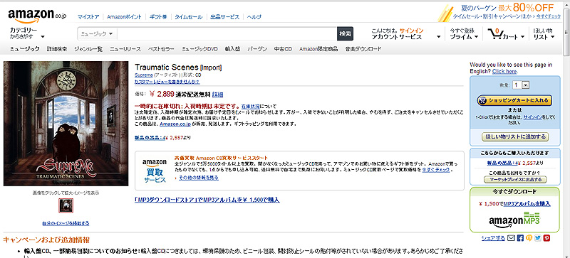Open Amazonポイント in top navigation

tap(124, 16)
